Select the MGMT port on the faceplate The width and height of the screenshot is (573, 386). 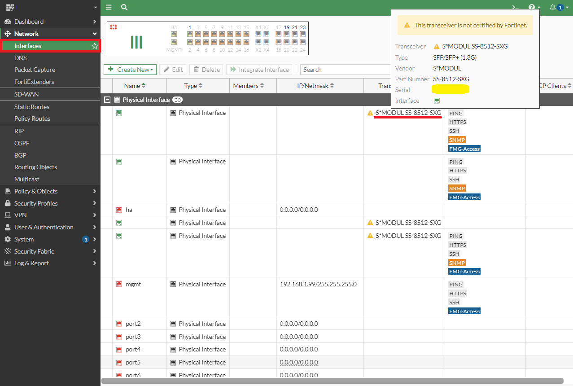(174, 42)
